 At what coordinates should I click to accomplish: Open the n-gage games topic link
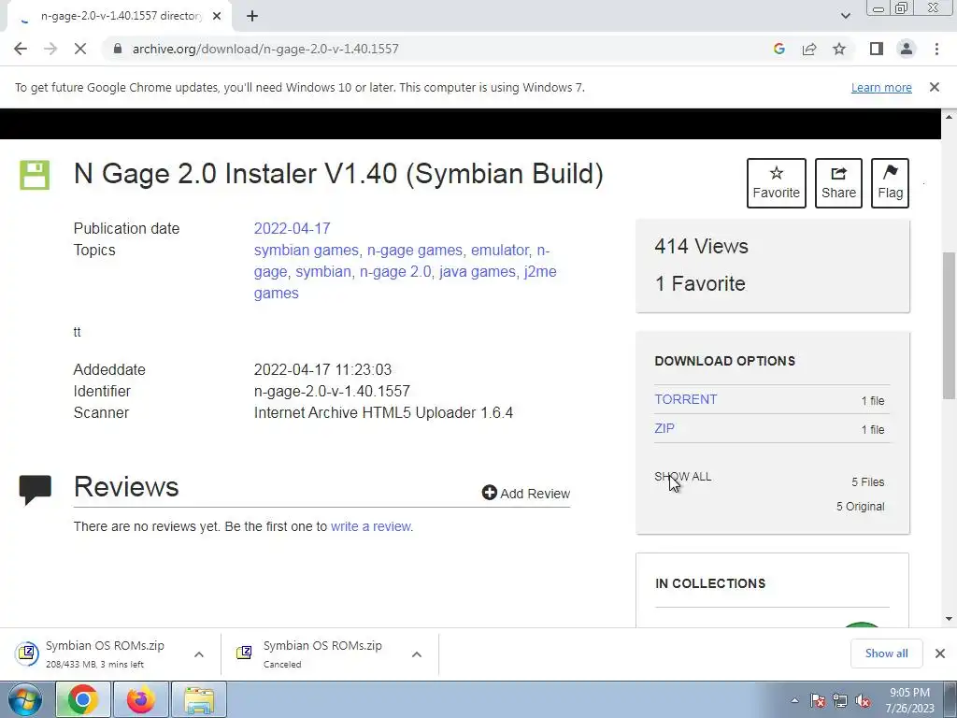(x=415, y=251)
